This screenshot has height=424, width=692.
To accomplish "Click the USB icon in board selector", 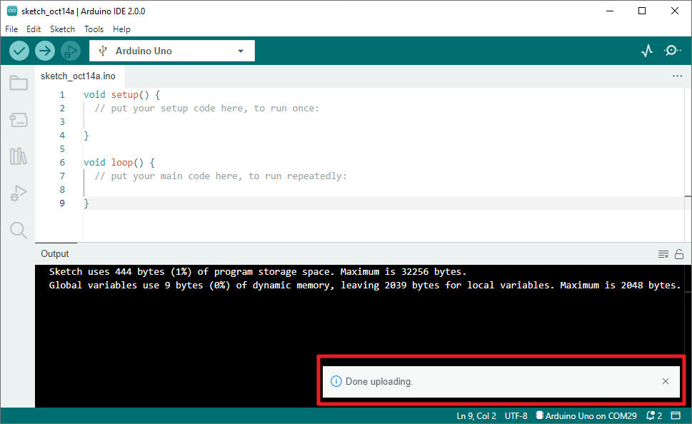I will tap(103, 51).
